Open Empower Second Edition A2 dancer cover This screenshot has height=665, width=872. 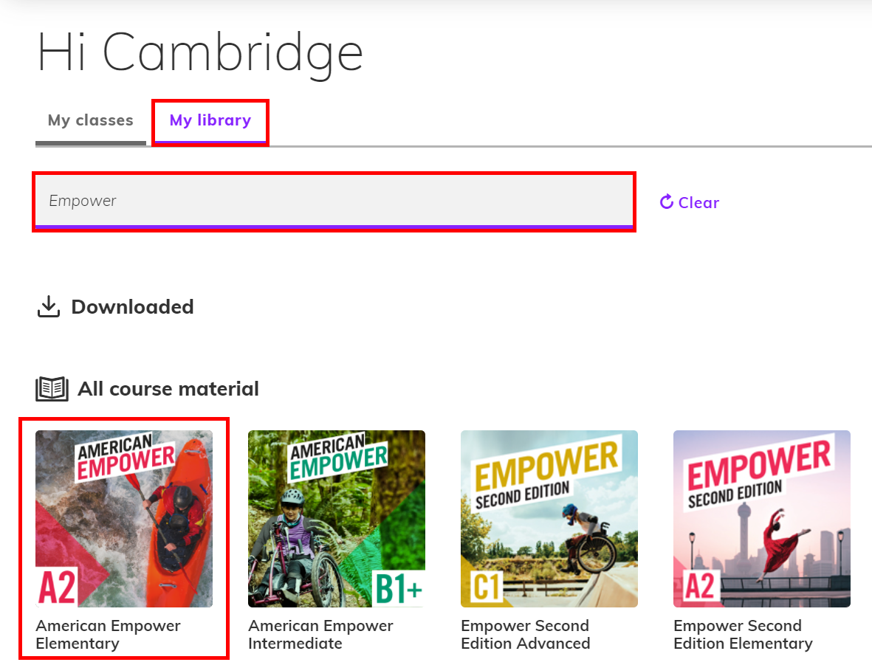pyautogui.click(x=762, y=519)
